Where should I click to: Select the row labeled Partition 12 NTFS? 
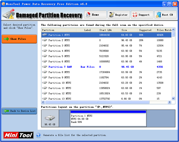tap(106, 93)
